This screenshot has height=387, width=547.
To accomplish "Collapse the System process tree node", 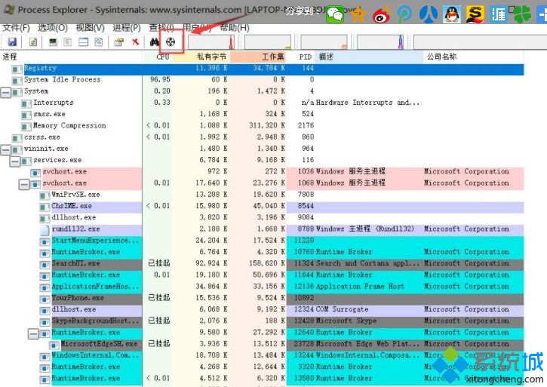I will [7, 91].
